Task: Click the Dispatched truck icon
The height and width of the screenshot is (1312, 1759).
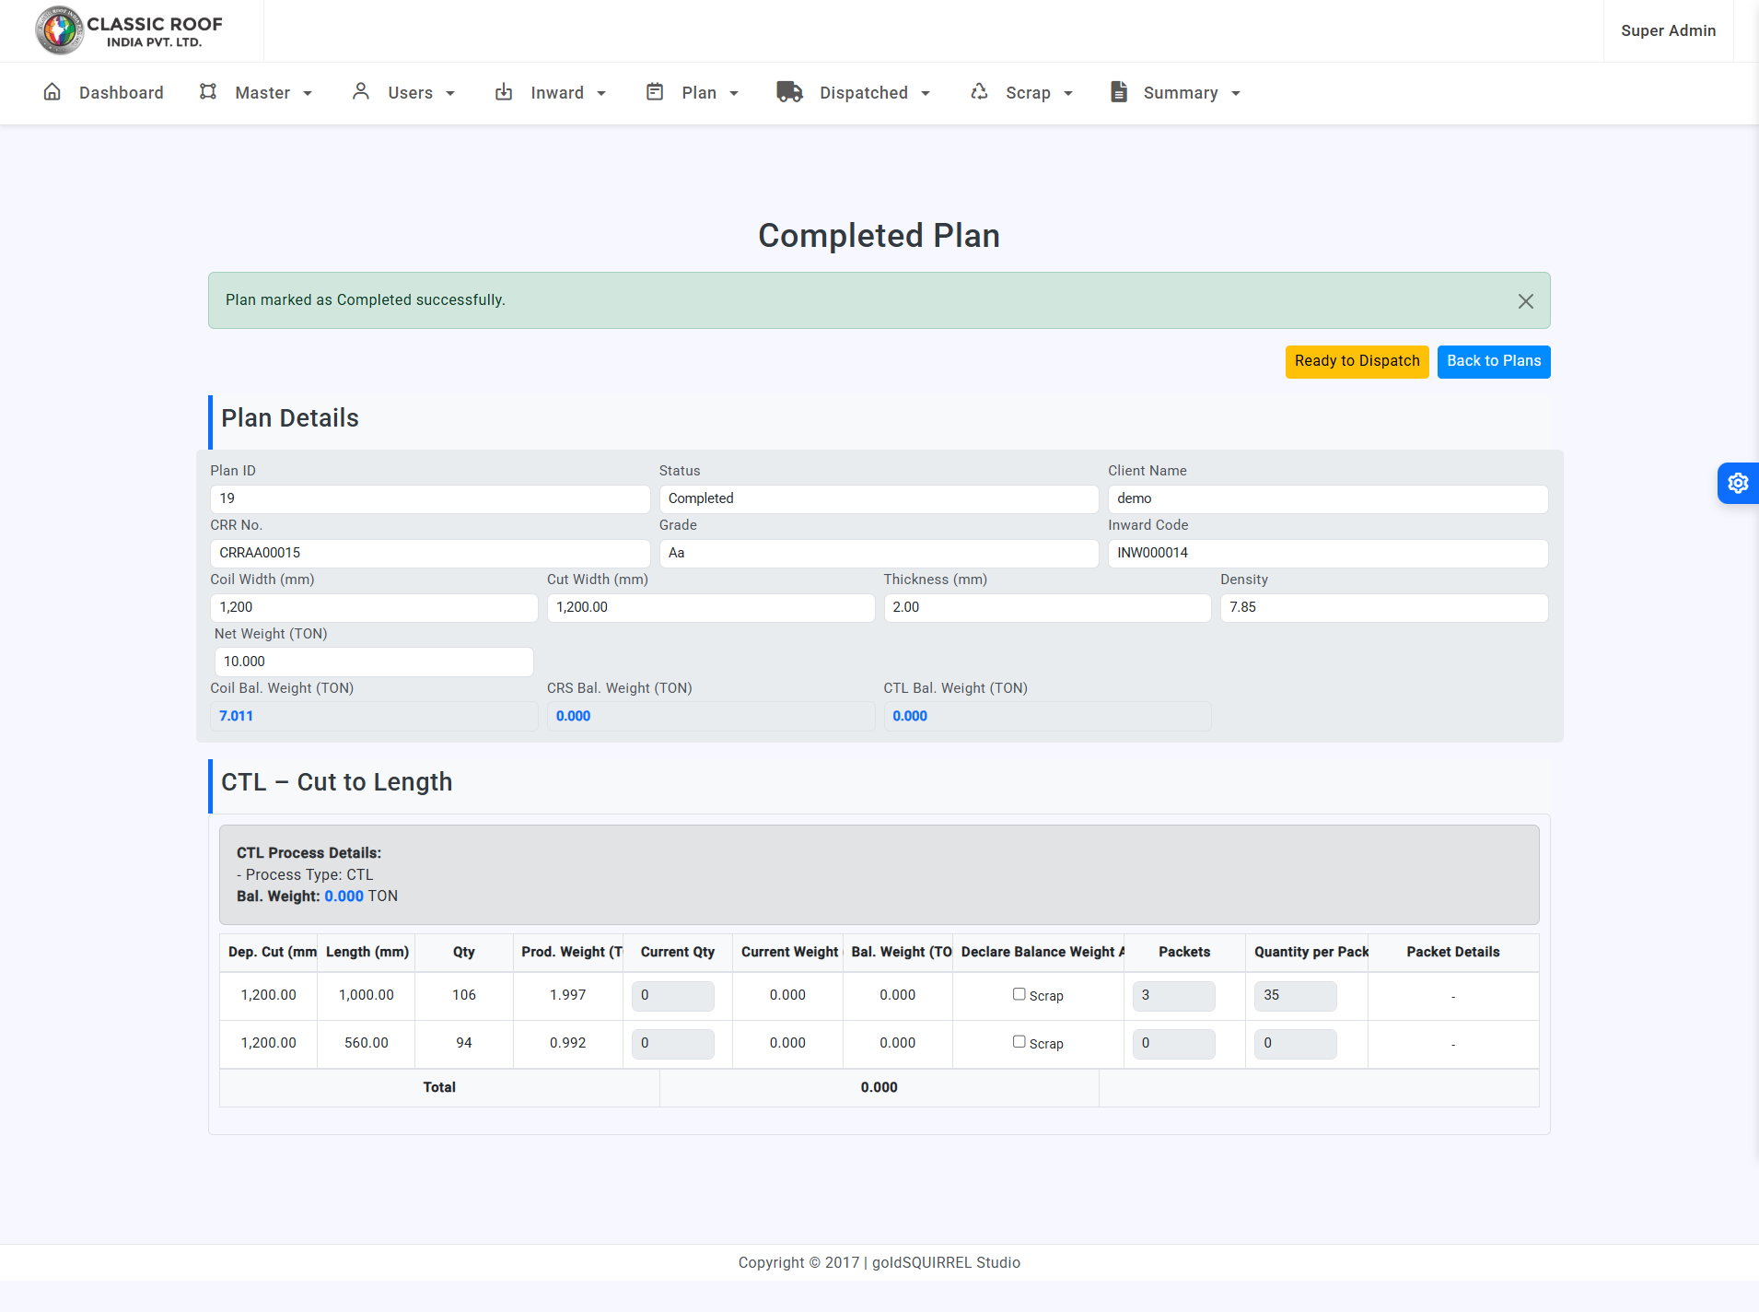Action: 789,92
